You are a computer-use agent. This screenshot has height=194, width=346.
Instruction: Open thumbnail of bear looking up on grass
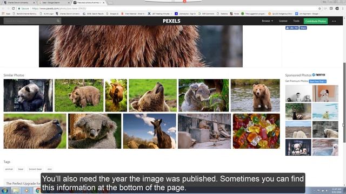(152, 95)
